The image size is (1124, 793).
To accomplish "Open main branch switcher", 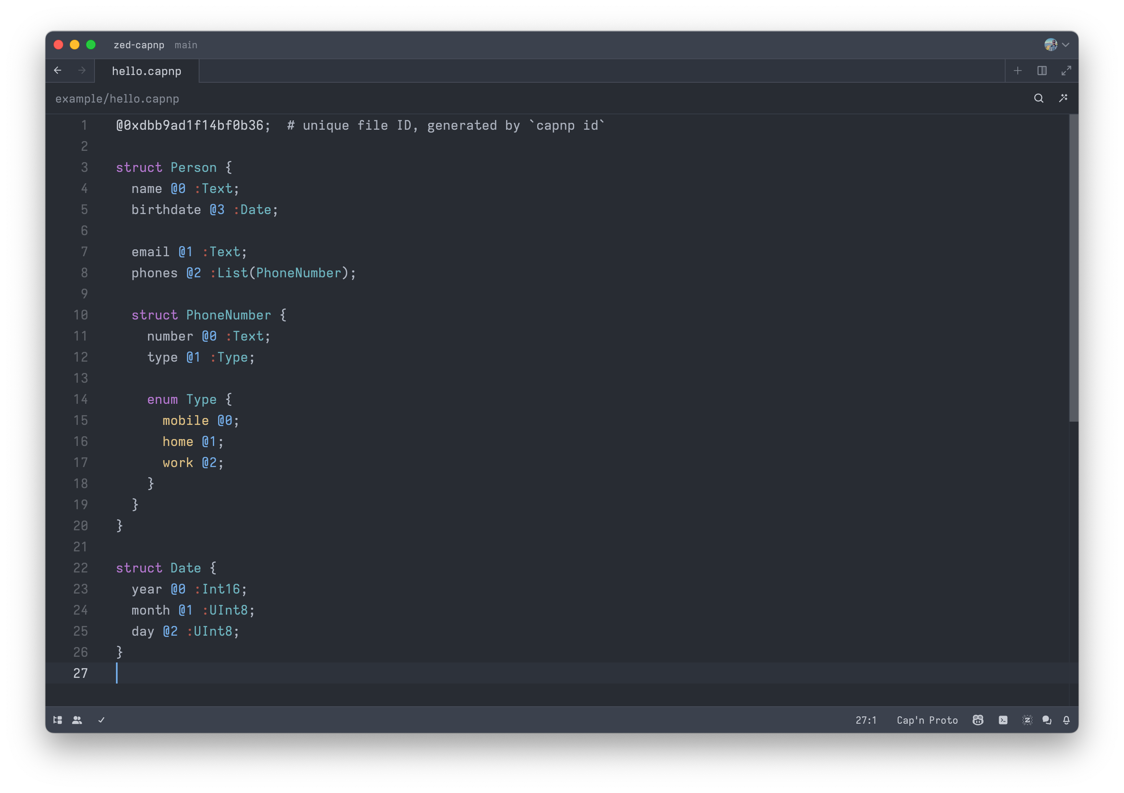I will click(186, 45).
